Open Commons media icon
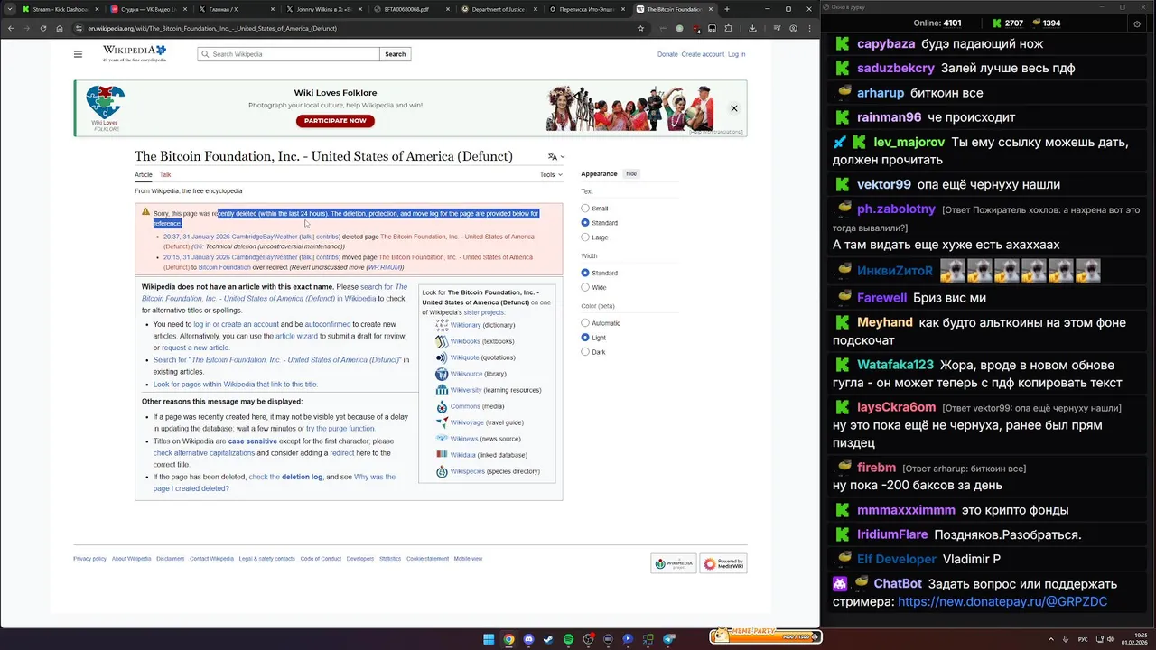Viewport: 1156px width, 650px height. point(442,406)
